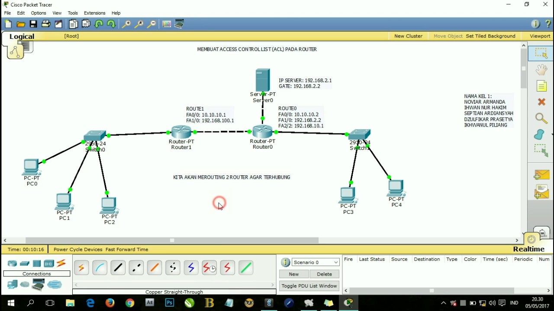Select the WAN Emulation cloud category

(x=25, y=284)
